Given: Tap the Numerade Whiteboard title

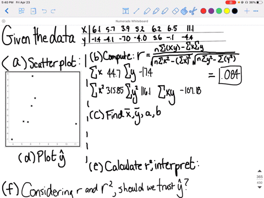Looking at the screenshot, I should [x=132, y=21].
